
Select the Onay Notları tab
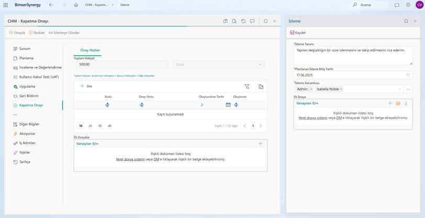coord(90,50)
